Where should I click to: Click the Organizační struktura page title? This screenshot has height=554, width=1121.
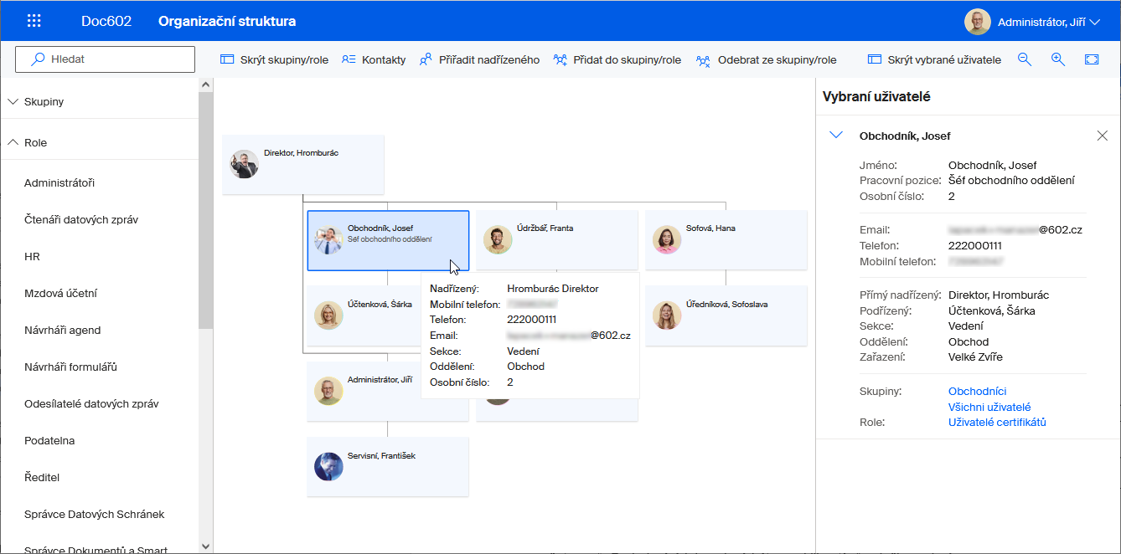click(x=227, y=21)
